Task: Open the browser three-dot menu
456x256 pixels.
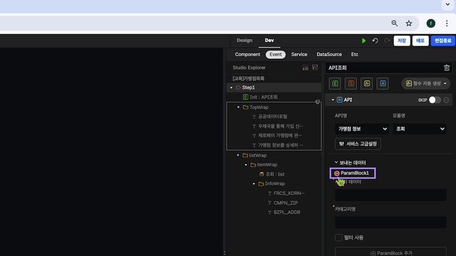Action: (447, 23)
